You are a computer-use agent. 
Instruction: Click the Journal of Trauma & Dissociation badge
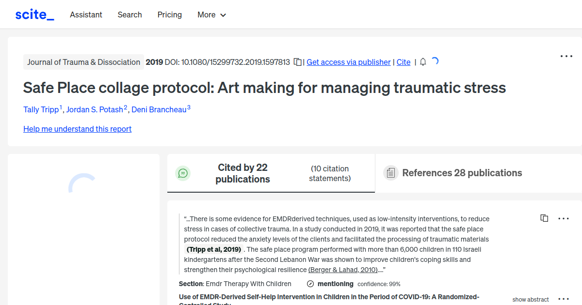click(83, 62)
